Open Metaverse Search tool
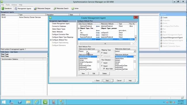Screen dimensions: 187x105 click(x=61, y=8)
